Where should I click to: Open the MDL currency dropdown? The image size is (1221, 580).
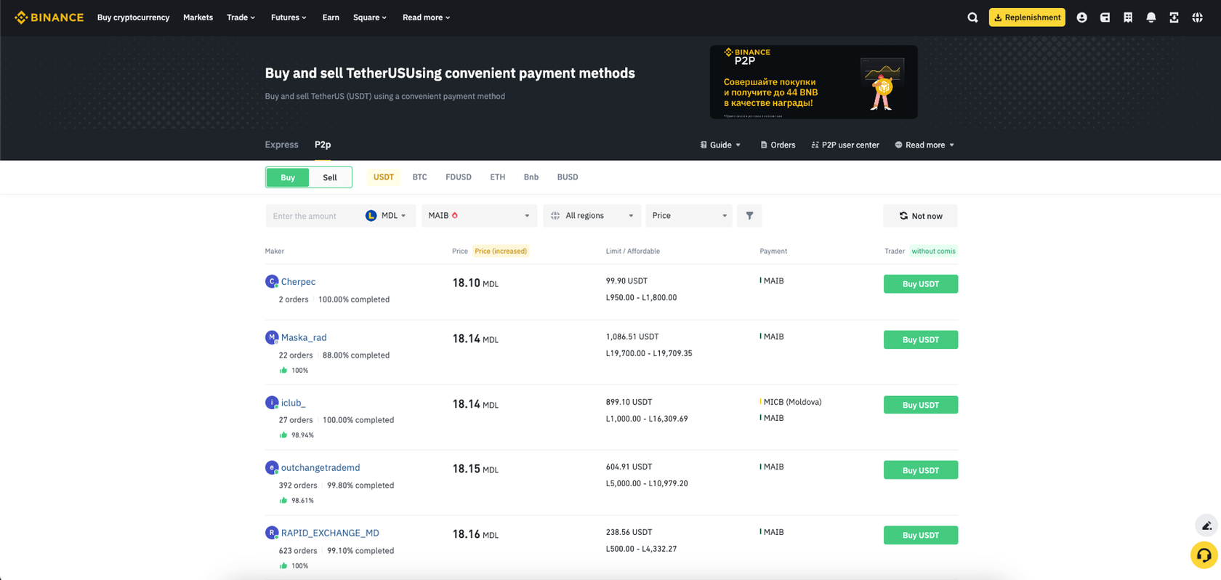pos(387,216)
